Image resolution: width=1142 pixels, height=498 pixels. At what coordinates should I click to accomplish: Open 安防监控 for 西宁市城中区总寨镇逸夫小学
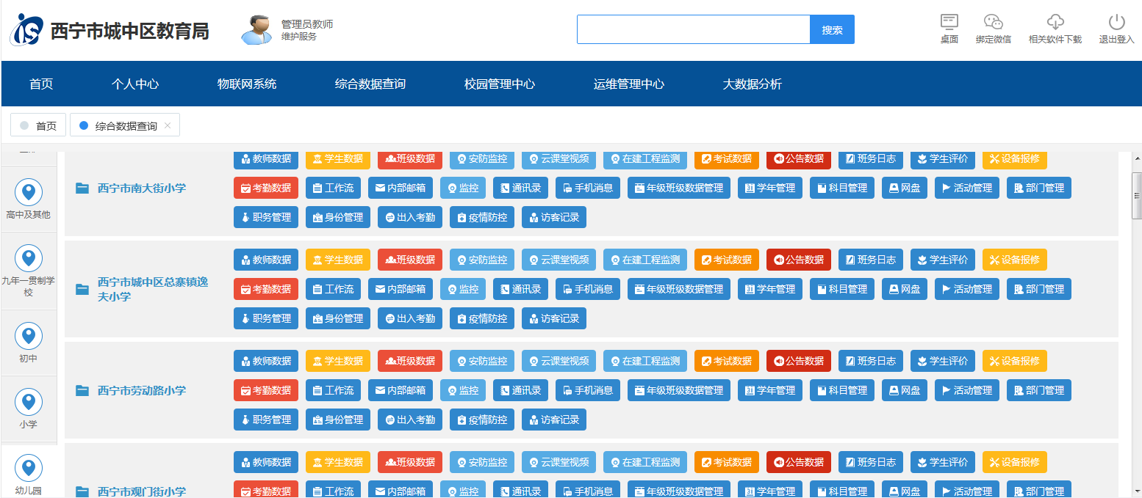click(x=482, y=260)
